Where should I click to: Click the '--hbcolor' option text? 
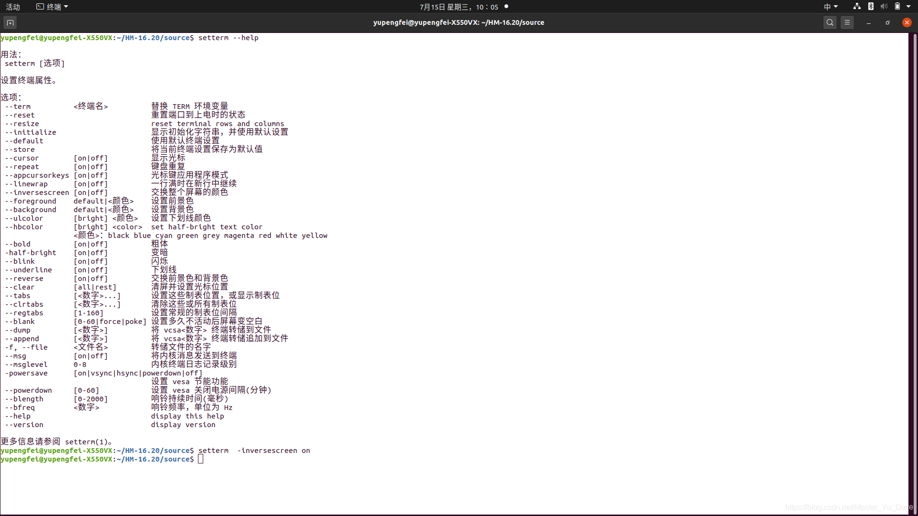pyautogui.click(x=24, y=227)
